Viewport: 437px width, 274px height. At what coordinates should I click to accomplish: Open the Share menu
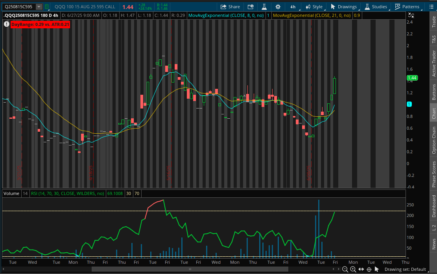pyautogui.click(x=230, y=7)
